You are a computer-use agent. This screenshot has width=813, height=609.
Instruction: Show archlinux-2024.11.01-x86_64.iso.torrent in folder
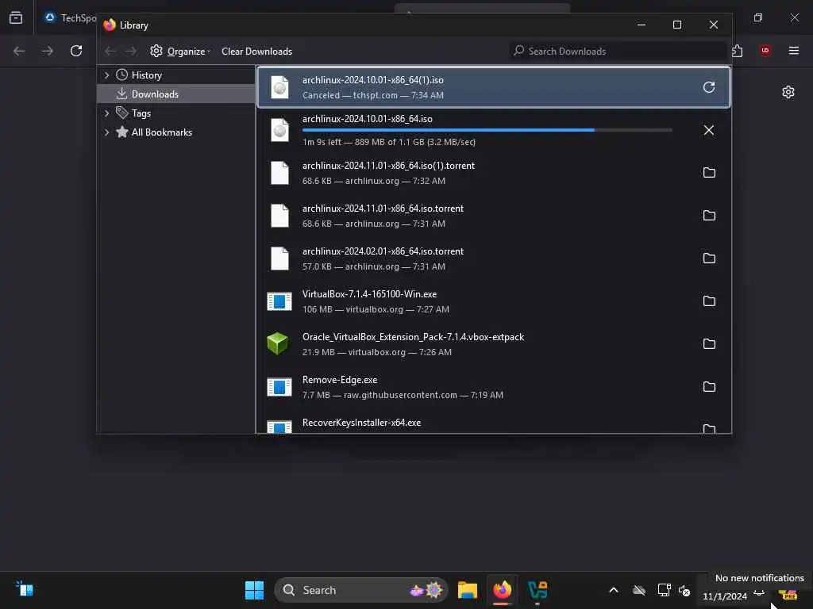point(709,216)
